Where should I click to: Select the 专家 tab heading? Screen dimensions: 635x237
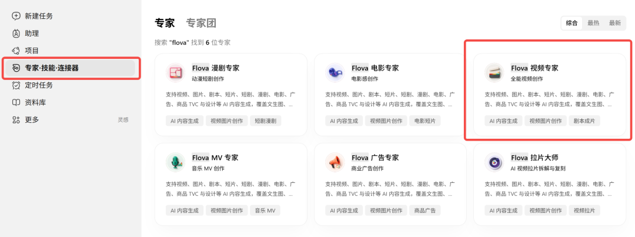tap(165, 23)
